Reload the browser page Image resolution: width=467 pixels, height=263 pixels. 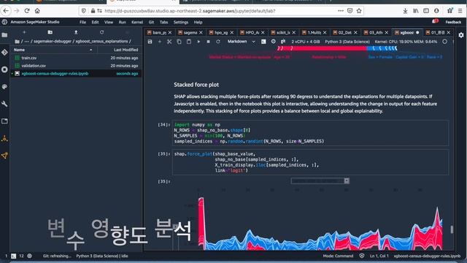click(x=27, y=11)
